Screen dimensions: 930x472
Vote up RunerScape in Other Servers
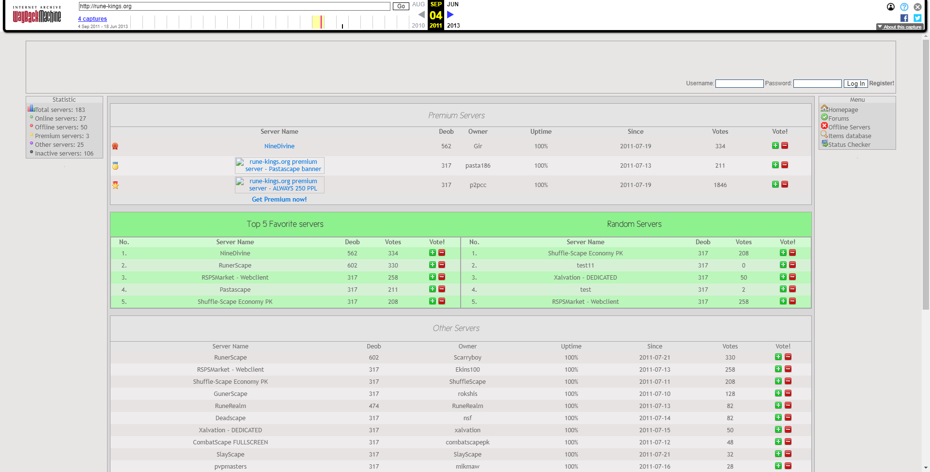pyautogui.click(x=778, y=357)
